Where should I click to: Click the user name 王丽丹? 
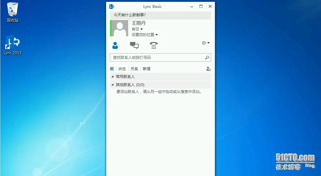click(x=139, y=23)
